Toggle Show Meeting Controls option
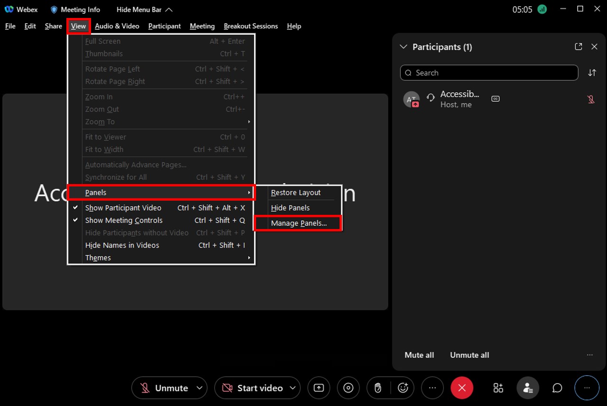Viewport: 607px width, 406px height. tap(124, 220)
